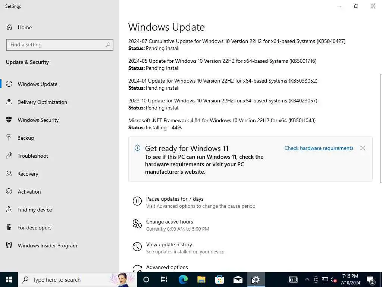This screenshot has width=382, height=287.
Task: Click the muted volume tray icon
Action: coord(334,280)
